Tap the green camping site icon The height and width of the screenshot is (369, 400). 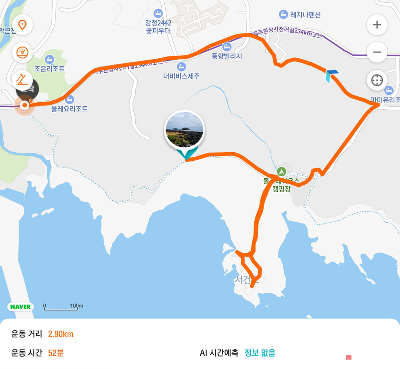[281, 172]
